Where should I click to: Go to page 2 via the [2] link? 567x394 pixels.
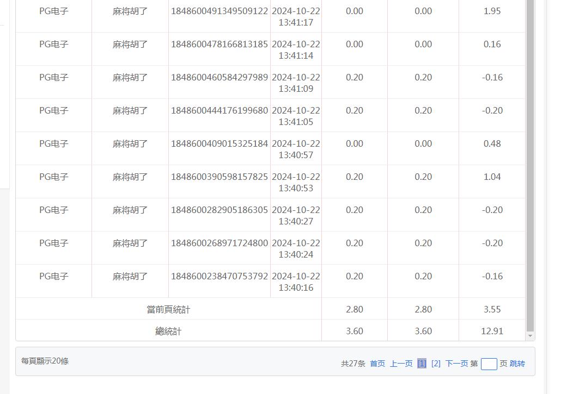tap(436, 364)
